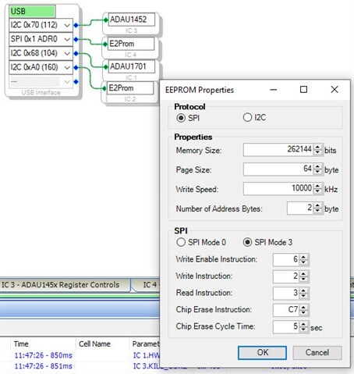This screenshot has height=374, width=354.
Task: Increase Number of Address Bytes
Action: coord(317,205)
